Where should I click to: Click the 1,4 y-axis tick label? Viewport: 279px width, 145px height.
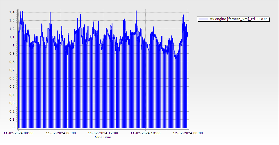(12, 12)
